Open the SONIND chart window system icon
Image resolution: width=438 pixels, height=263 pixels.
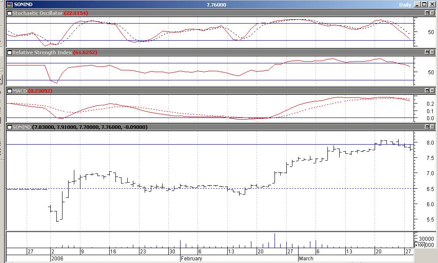10,4
